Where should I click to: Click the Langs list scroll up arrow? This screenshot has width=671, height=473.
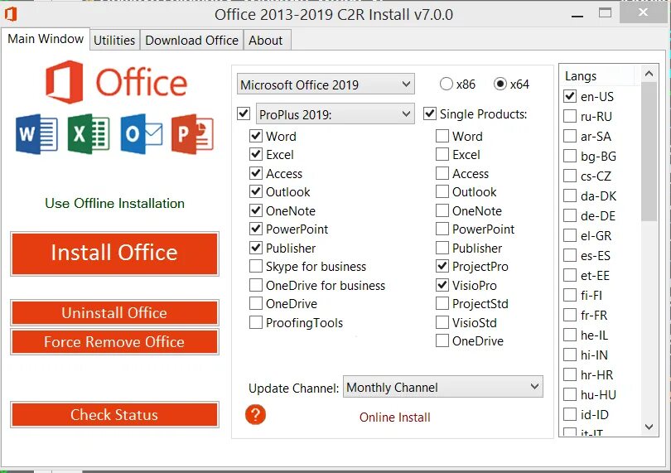649,74
